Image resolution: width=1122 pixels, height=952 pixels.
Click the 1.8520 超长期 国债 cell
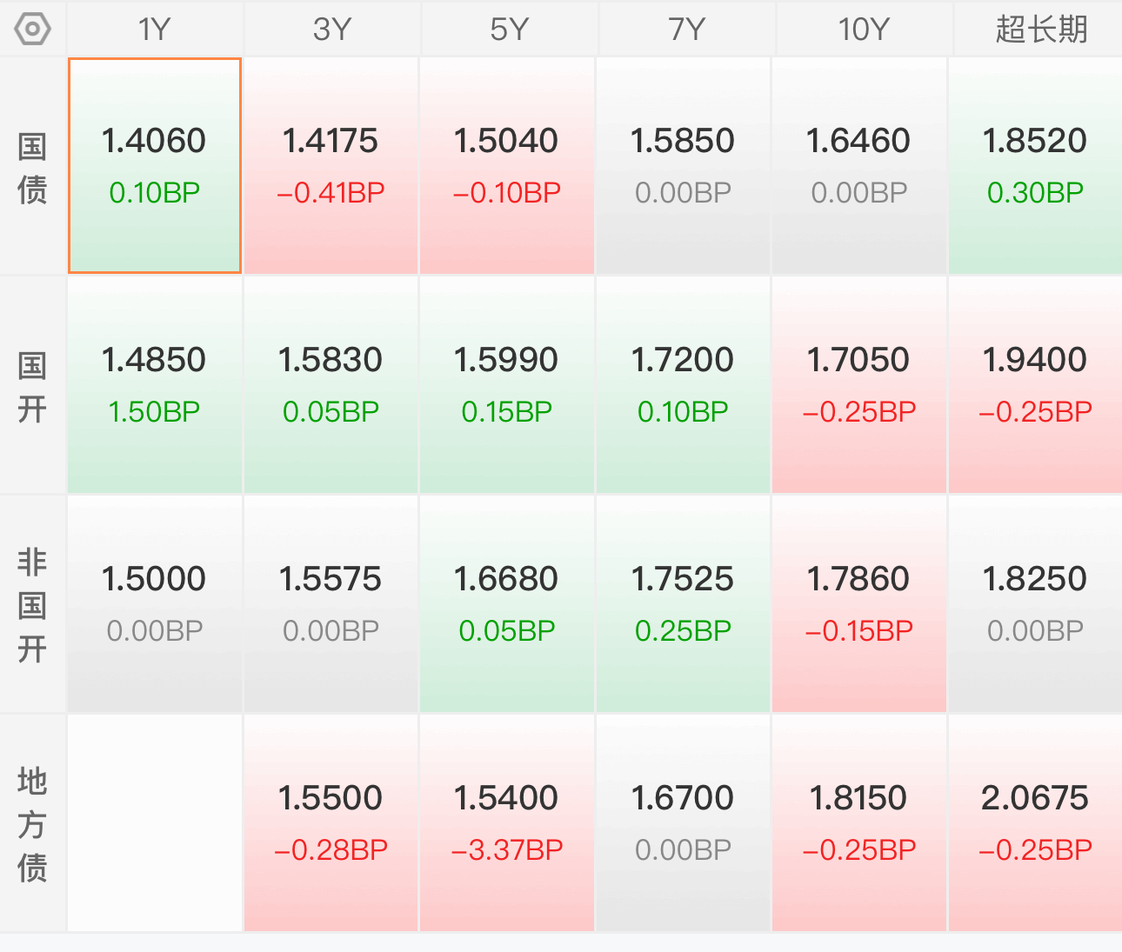coord(1035,166)
